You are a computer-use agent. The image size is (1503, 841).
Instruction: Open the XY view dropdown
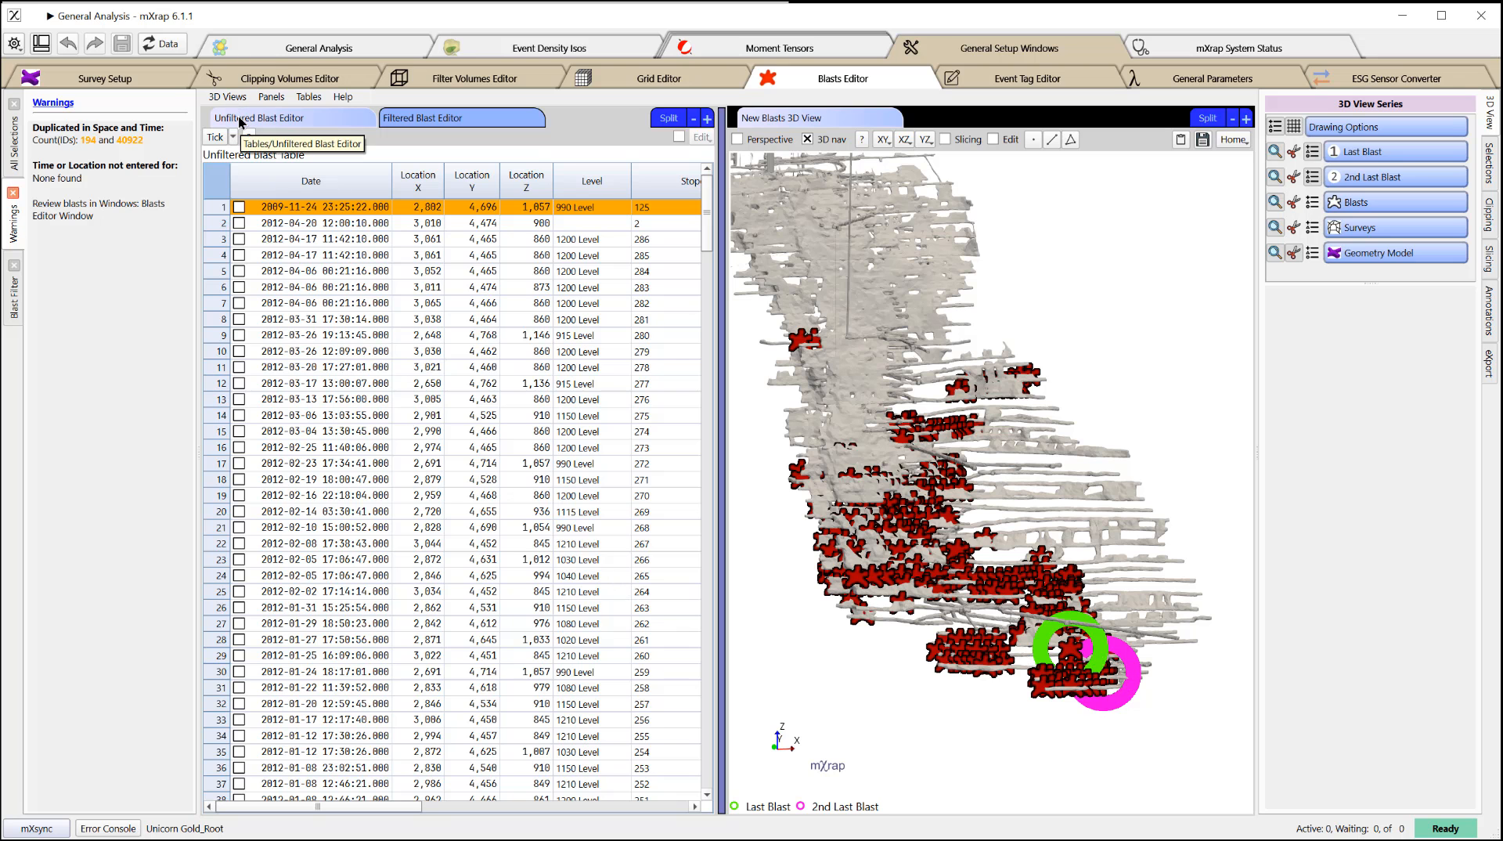point(884,139)
